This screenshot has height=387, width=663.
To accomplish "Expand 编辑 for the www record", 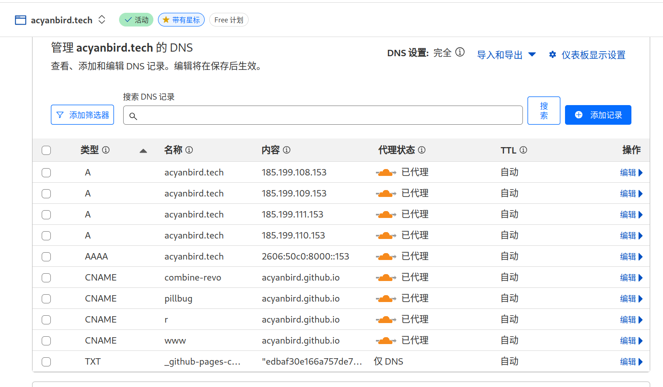I will [631, 341].
